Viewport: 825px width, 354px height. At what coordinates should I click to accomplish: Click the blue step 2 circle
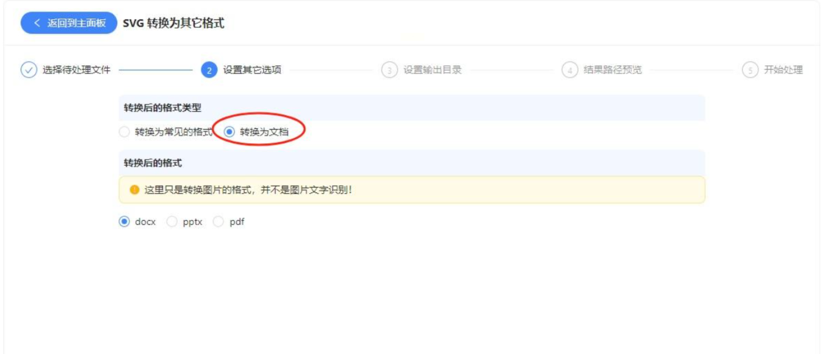[209, 70]
